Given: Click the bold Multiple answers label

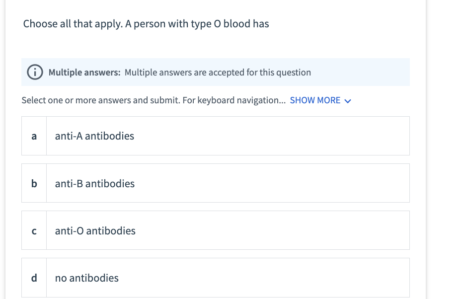Looking at the screenshot, I should tap(84, 73).
